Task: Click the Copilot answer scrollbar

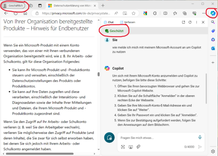Action: [x=206, y=89]
